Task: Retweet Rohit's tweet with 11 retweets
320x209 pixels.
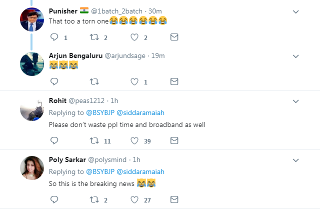Action: click(x=93, y=141)
